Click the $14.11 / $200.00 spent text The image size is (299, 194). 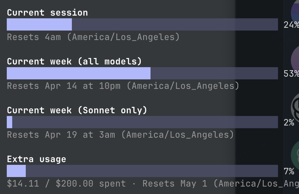point(66,183)
